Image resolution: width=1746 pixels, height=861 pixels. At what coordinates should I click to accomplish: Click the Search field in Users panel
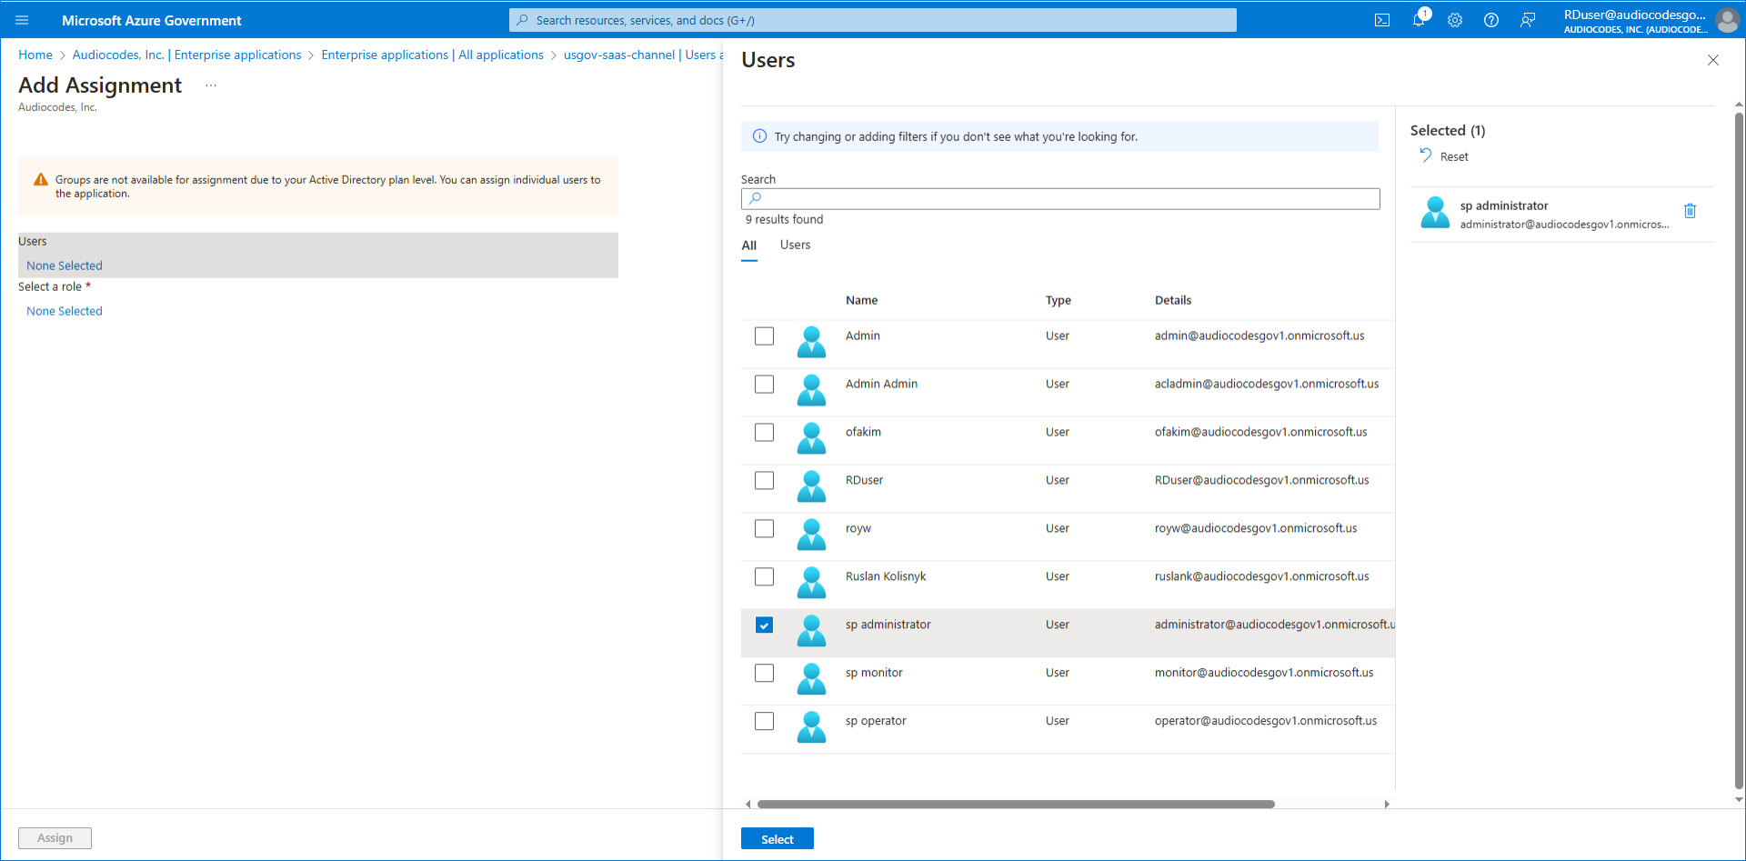(x=1060, y=199)
